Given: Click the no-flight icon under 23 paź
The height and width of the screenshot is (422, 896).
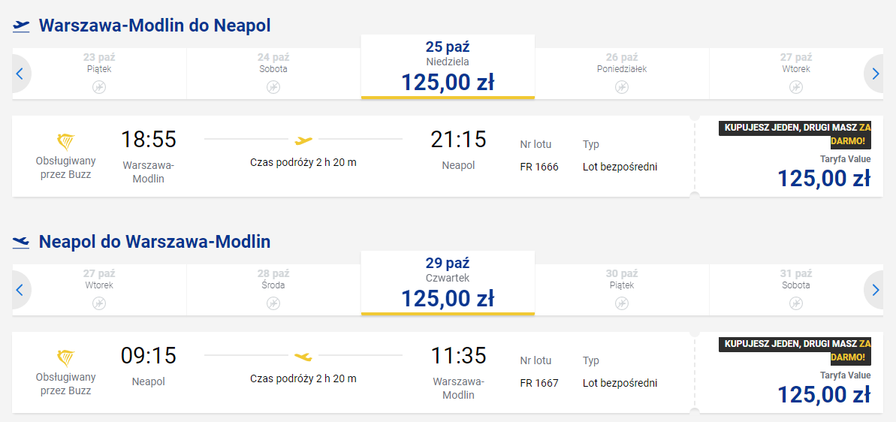Looking at the screenshot, I should pyautogui.click(x=99, y=87).
